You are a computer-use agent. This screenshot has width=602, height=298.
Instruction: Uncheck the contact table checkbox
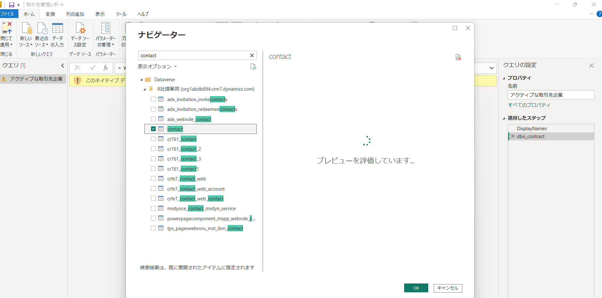(153, 129)
